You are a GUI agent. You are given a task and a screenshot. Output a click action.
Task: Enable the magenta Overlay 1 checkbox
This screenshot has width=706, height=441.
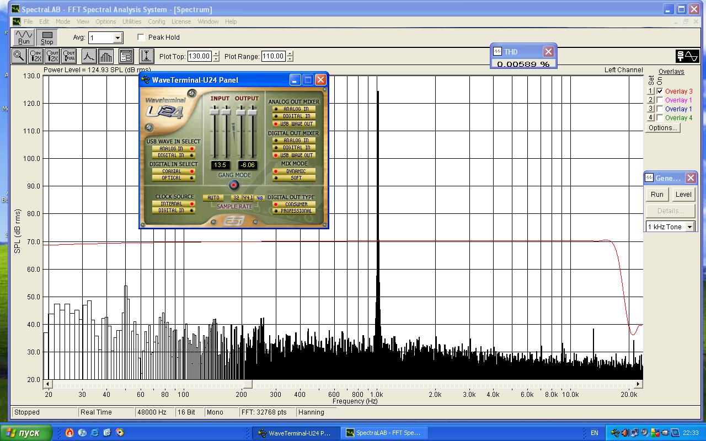tap(660, 100)
